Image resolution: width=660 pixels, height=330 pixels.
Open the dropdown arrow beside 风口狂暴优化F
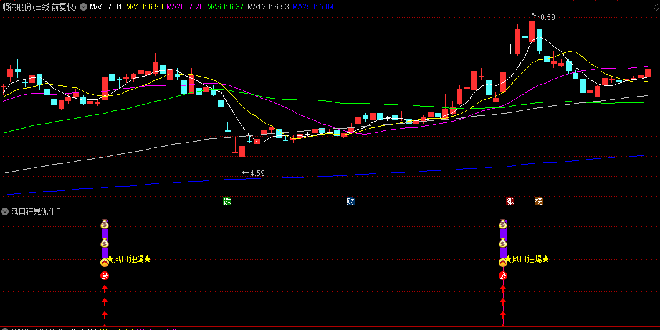click(x=5, y=211)
